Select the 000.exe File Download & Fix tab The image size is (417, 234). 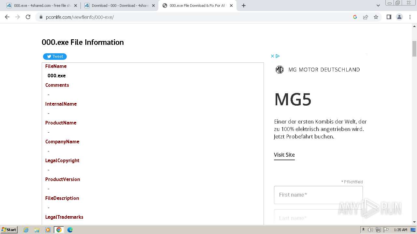coord(197,6)
